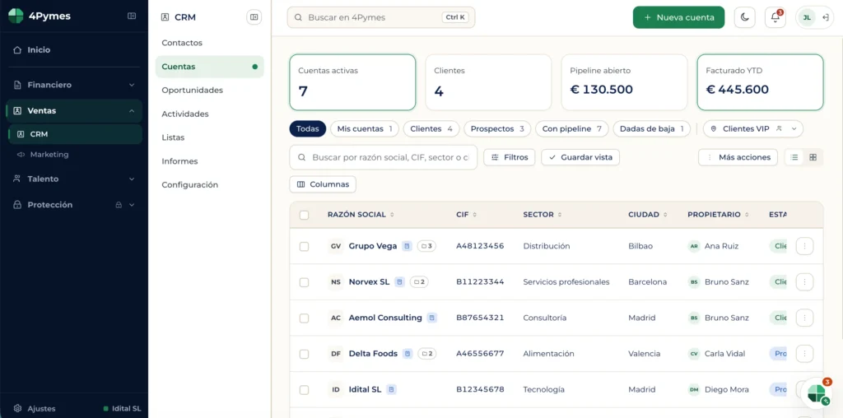The image size is (843, 418).
Task: Collapse the CRM submenu panel icon
Action: [x=254, y=17]
